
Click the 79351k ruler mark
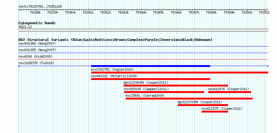[x=264, y=12]
